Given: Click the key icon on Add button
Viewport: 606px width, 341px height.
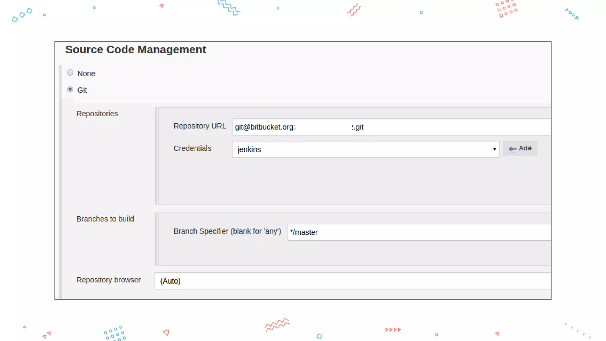Looking at the screenshot, I should click(x=512, y=149).
